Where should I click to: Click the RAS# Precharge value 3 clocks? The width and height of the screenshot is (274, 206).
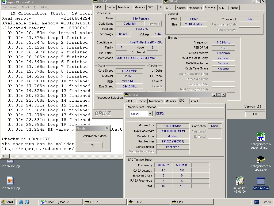(223, 63)
